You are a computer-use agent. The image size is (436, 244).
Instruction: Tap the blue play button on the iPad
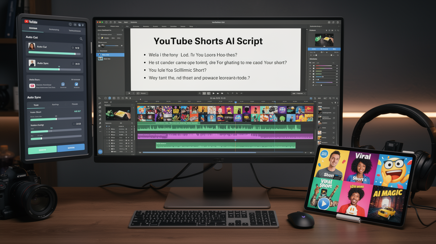click(323, 204)
